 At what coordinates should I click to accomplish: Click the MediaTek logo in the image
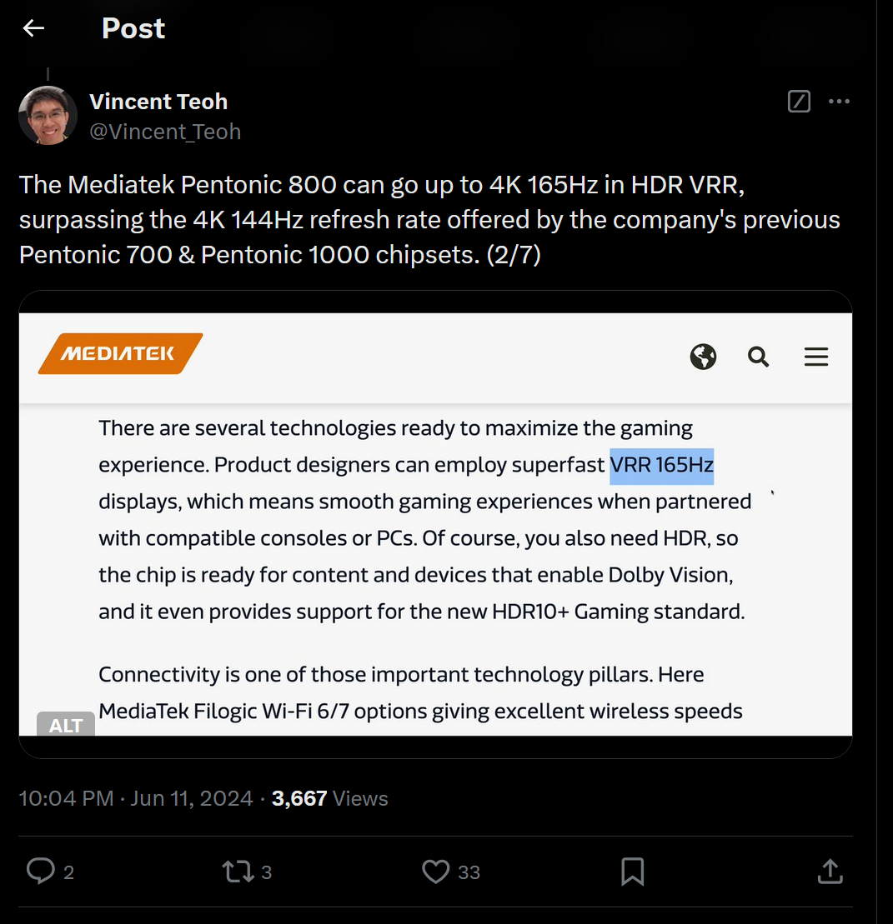(x=120, y=353)
